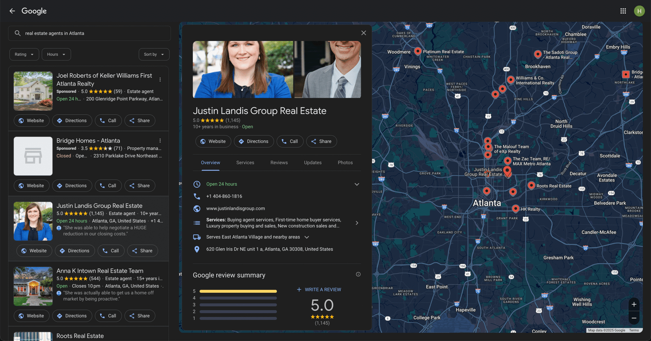This screenshot has height=341, width=651.
Task: Call Anna K Intown Real Estate Team
Action: pos(108,316)
